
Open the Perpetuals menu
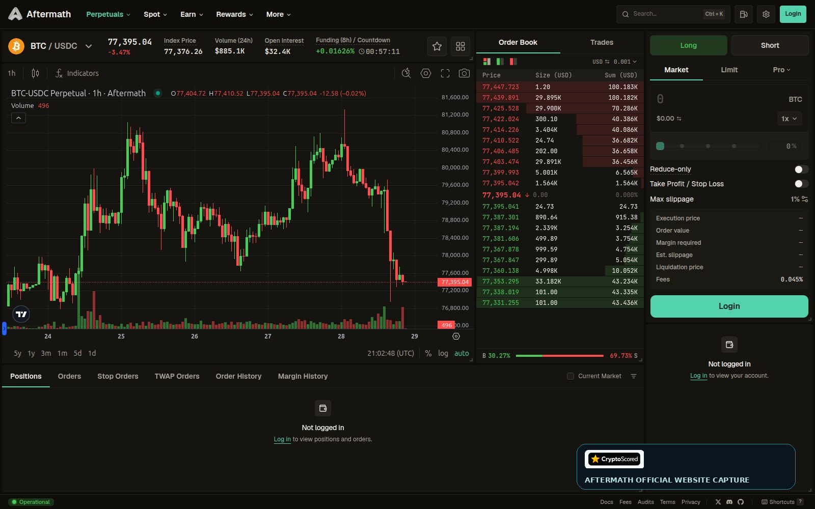(108, 14)
